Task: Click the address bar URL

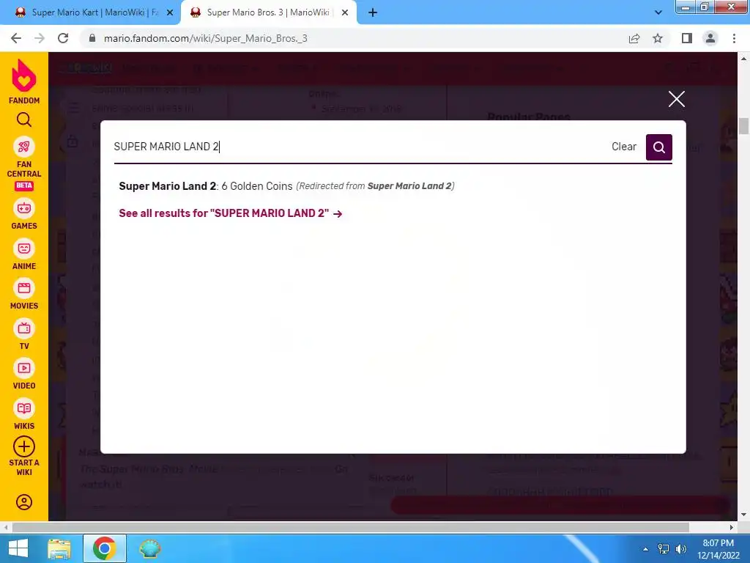Action: (x=205, y=38)
